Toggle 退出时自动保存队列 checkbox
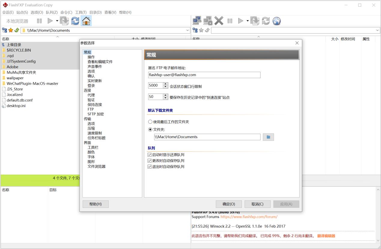This screenshot has height=249, width=381. tap(150, 167)
